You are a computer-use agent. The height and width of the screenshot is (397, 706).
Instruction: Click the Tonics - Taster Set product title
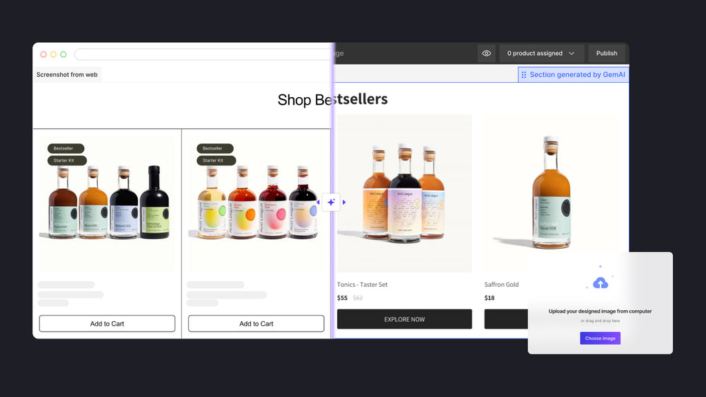point(363,284)
